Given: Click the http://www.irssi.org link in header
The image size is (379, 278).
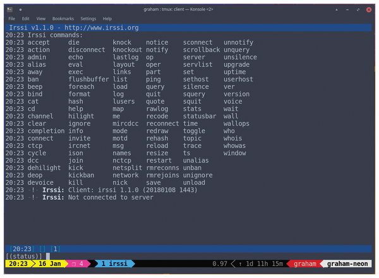Looking at the screenshot, I should pos(102,28).
